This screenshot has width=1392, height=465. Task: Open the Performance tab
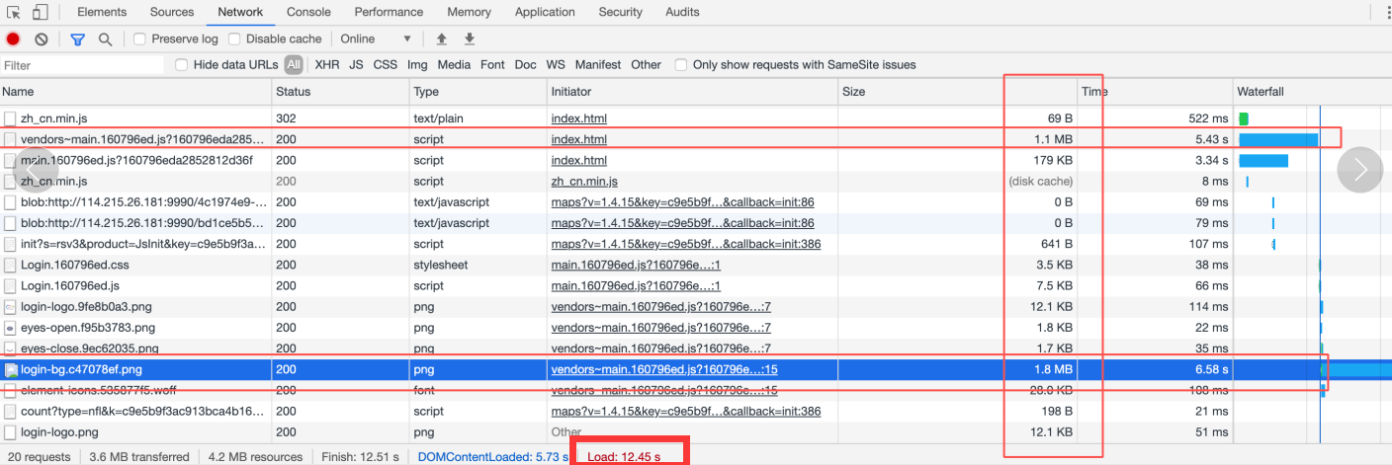pyautogui.click(x=389, y=12)
